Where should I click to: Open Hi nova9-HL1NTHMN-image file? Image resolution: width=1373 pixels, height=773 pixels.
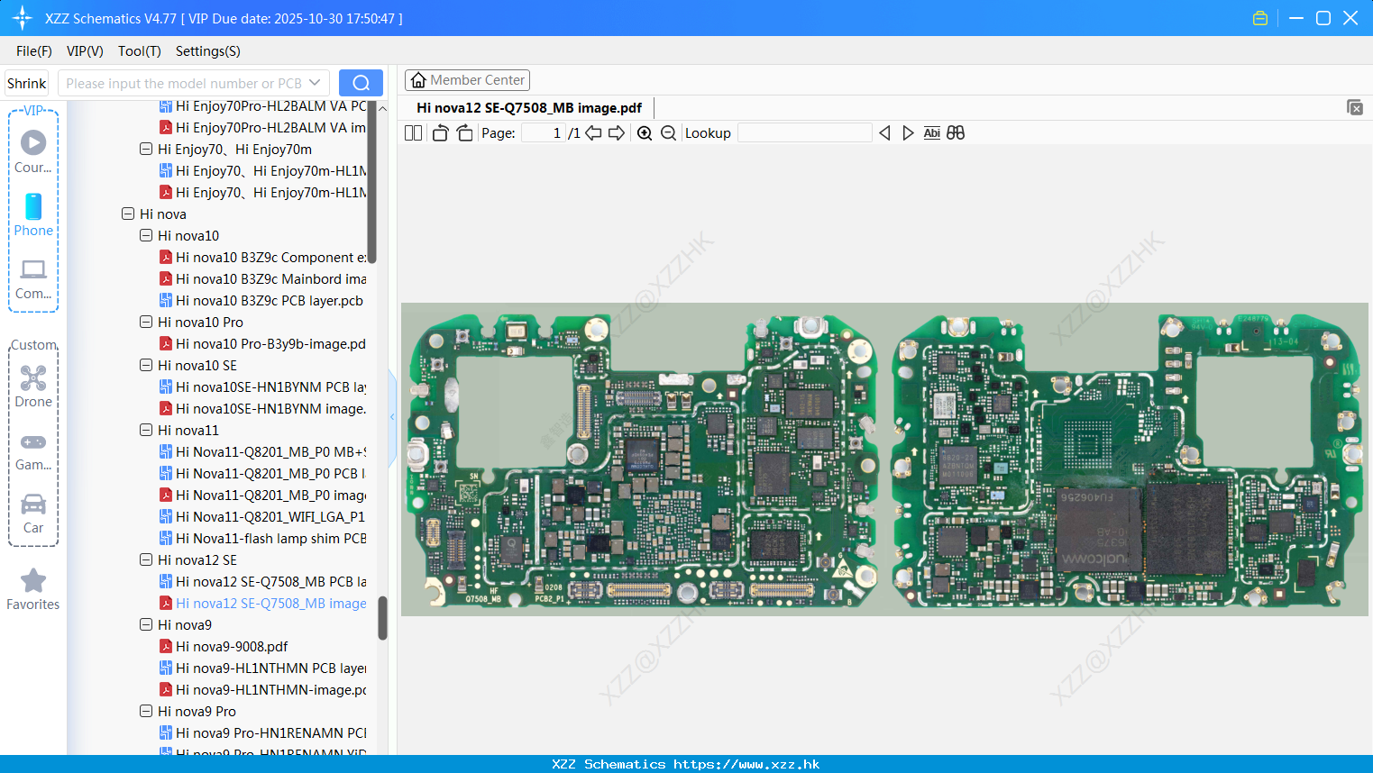coord(262,689)
